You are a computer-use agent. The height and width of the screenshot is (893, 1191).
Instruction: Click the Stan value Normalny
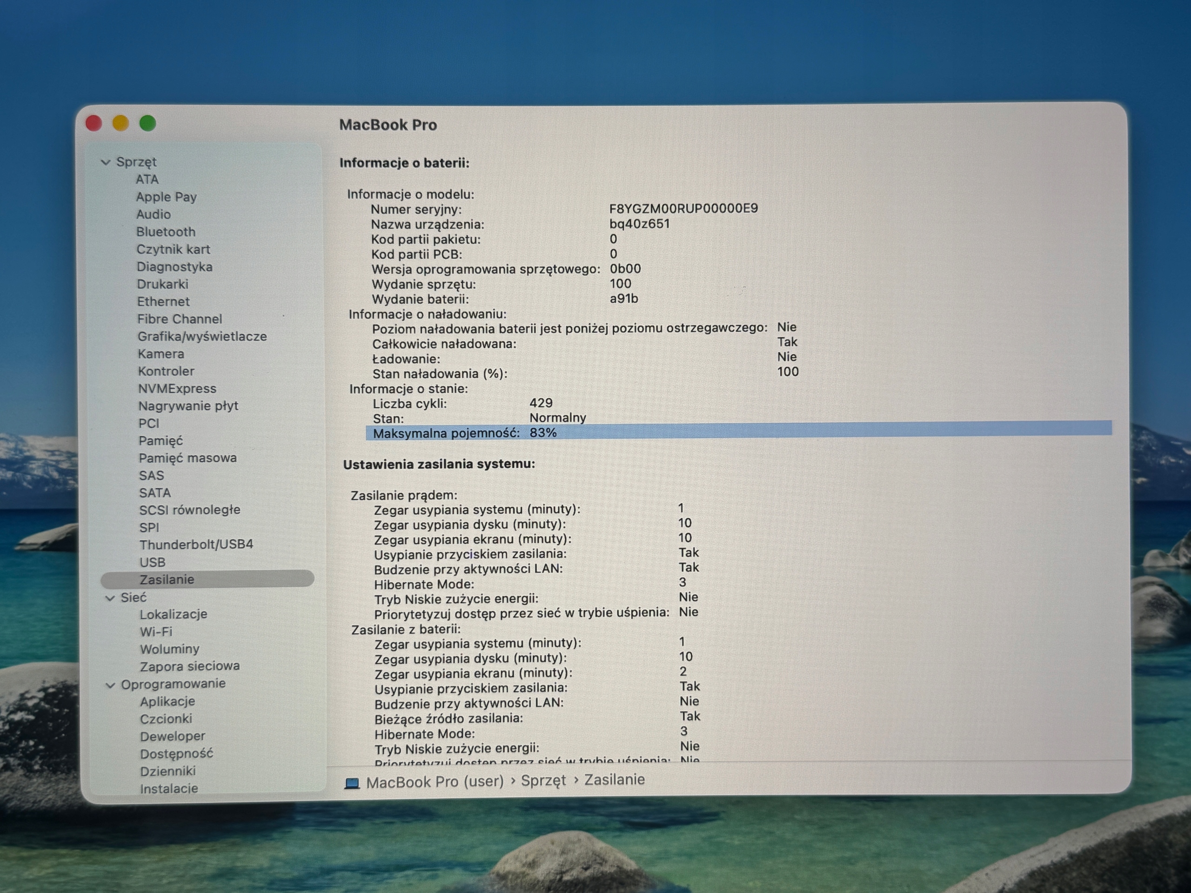[x=558, y=418]
